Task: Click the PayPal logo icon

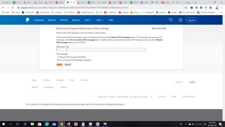Action: click(27, 20)
